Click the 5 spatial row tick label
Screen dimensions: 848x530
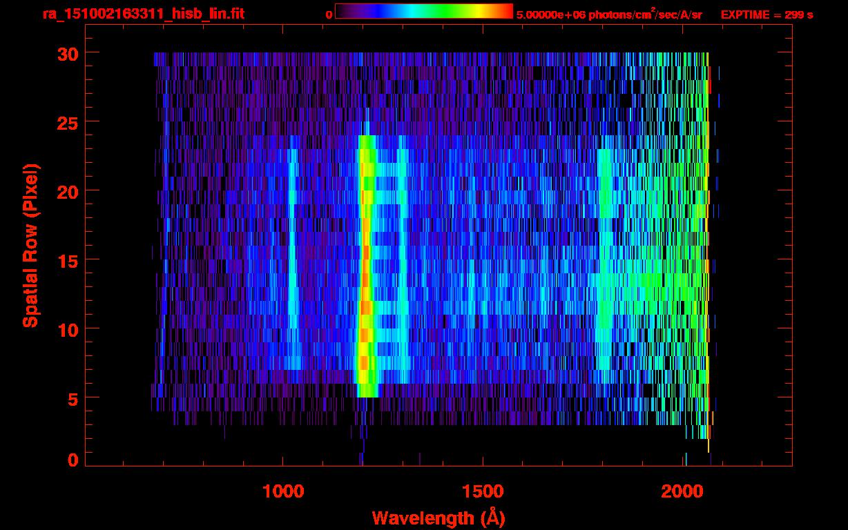coord(73,398)
